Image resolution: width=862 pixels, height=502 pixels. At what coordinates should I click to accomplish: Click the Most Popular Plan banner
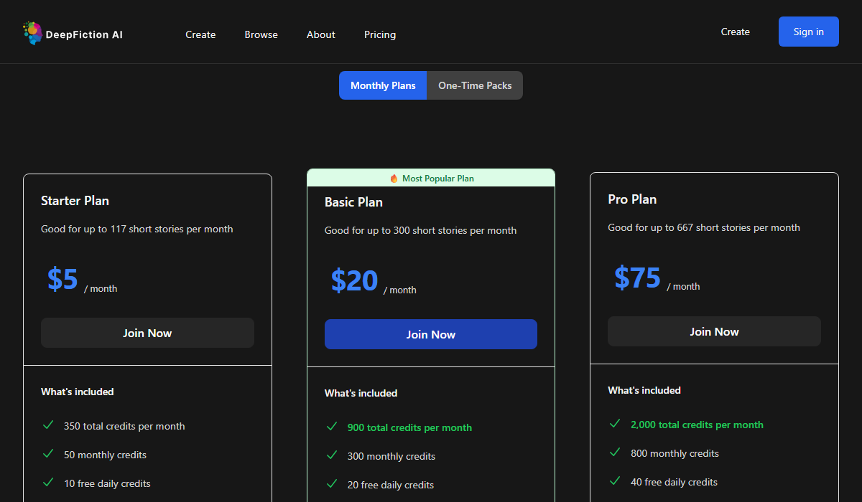click(430, 177)
